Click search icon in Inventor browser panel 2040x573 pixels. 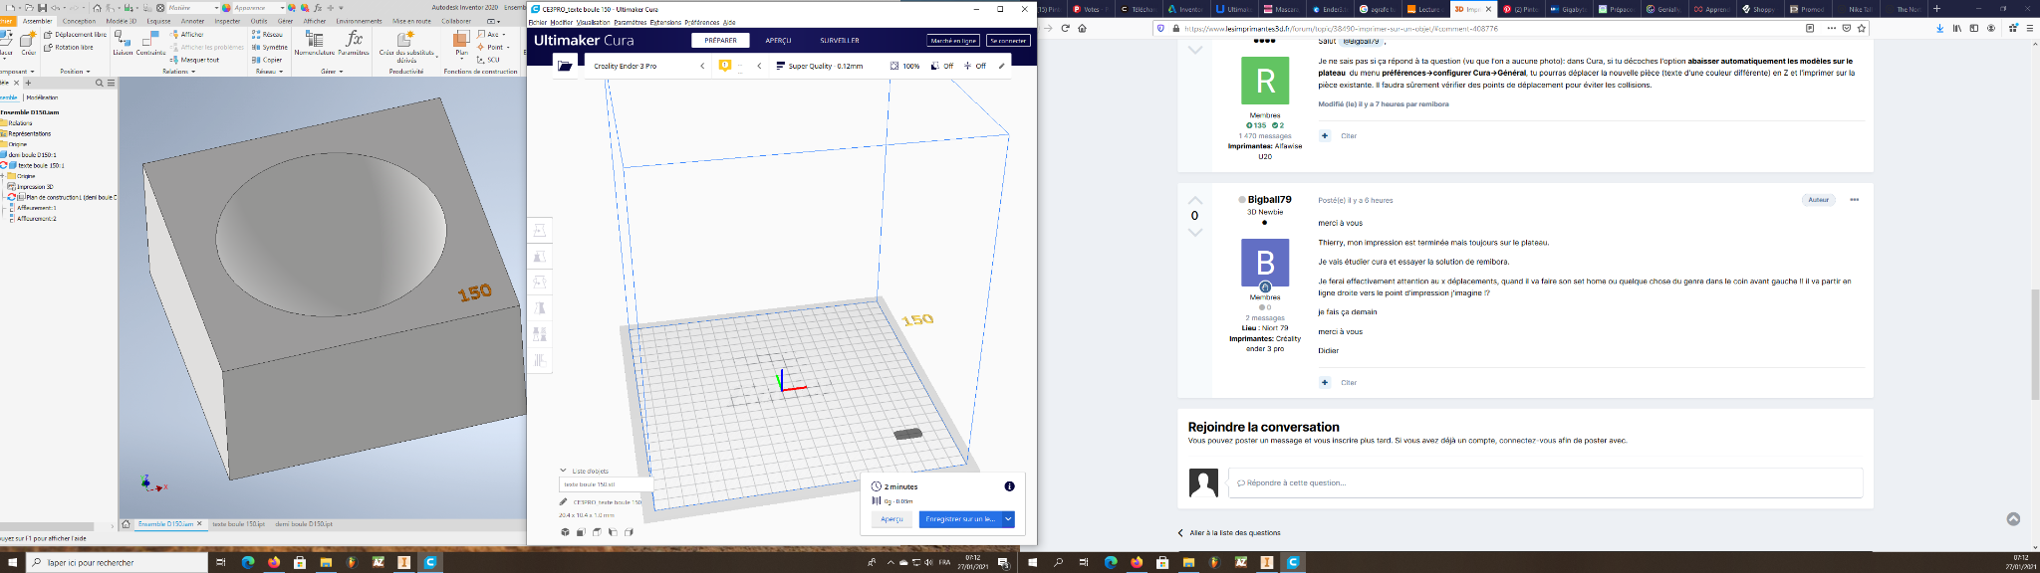(100, 83)
